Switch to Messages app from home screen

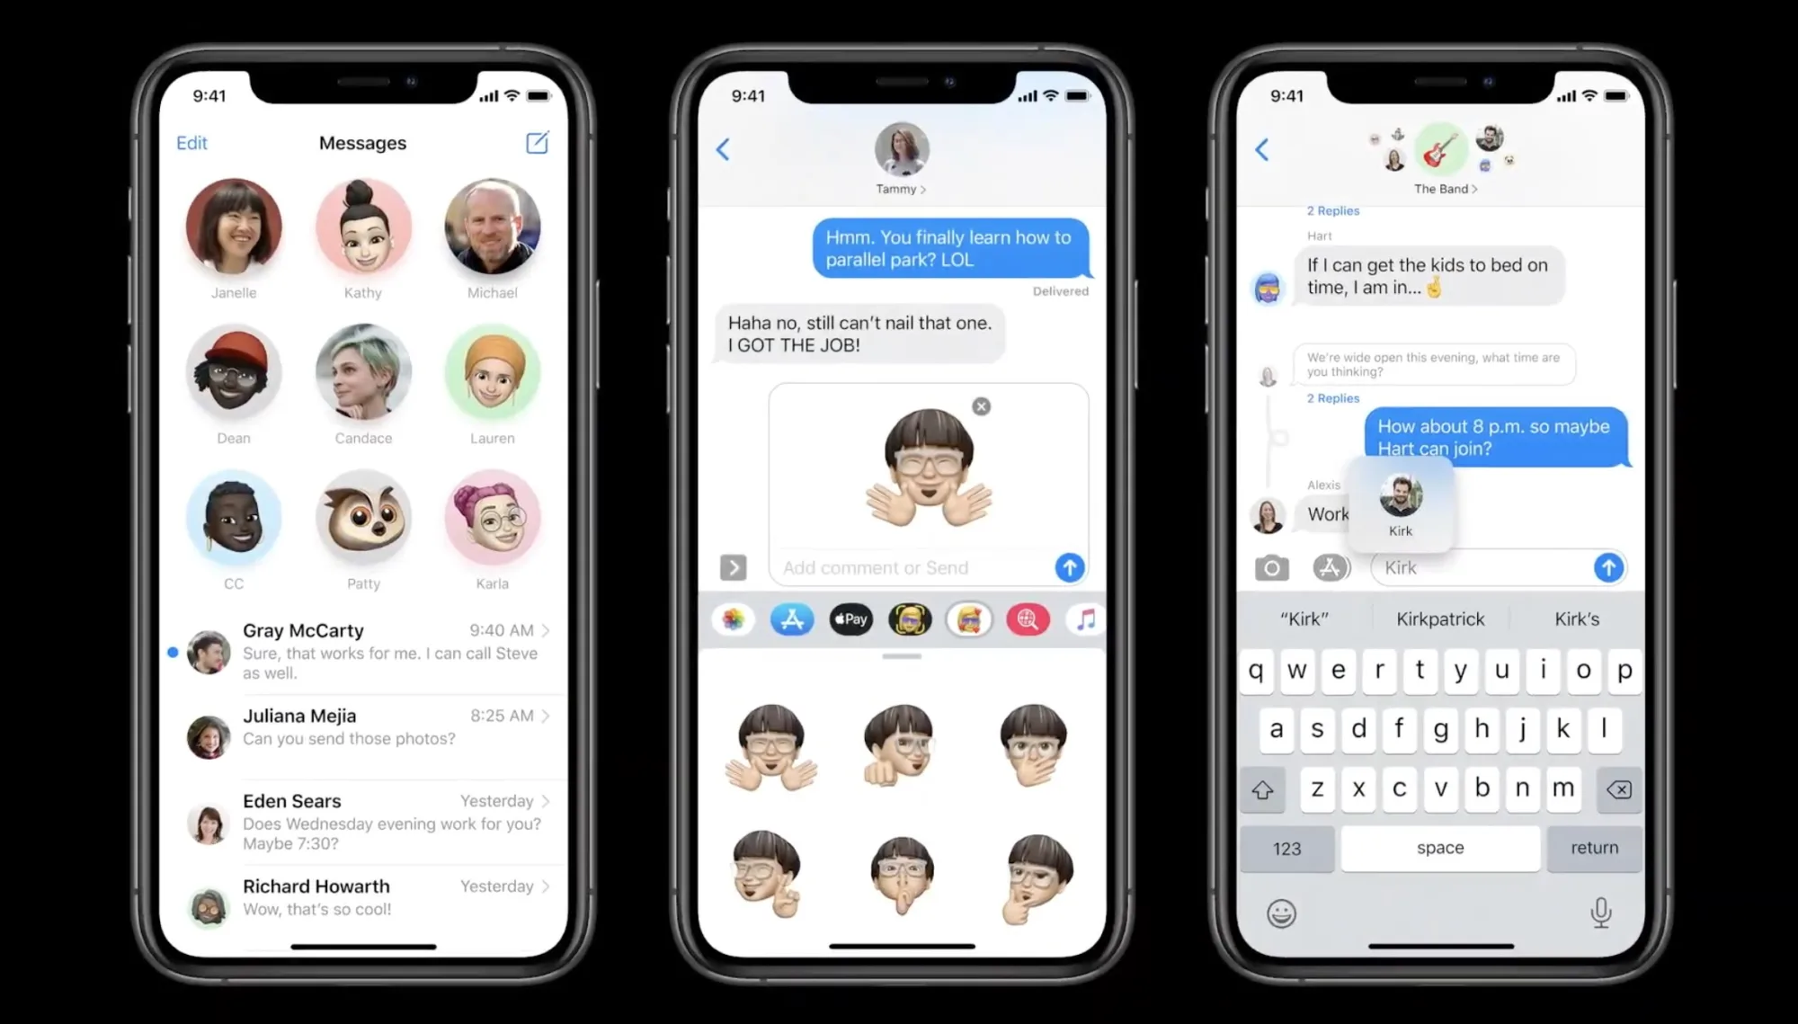363,143
